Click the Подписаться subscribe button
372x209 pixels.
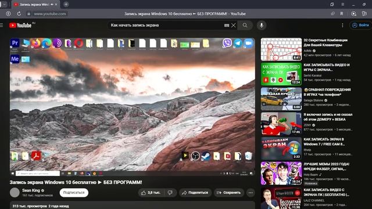[x=74, y=193]
